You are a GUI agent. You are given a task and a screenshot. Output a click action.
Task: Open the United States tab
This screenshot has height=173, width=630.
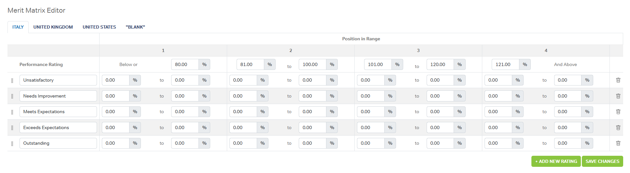coord(99,27)
